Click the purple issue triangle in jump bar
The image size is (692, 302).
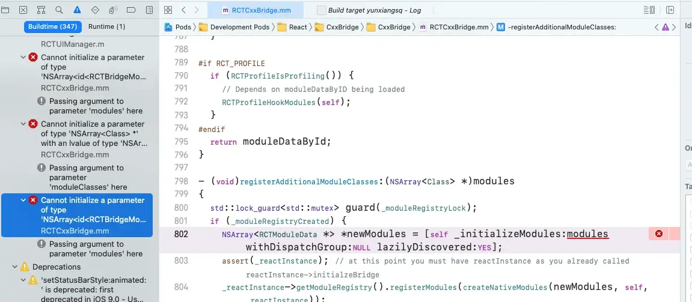tap(665, 28)
